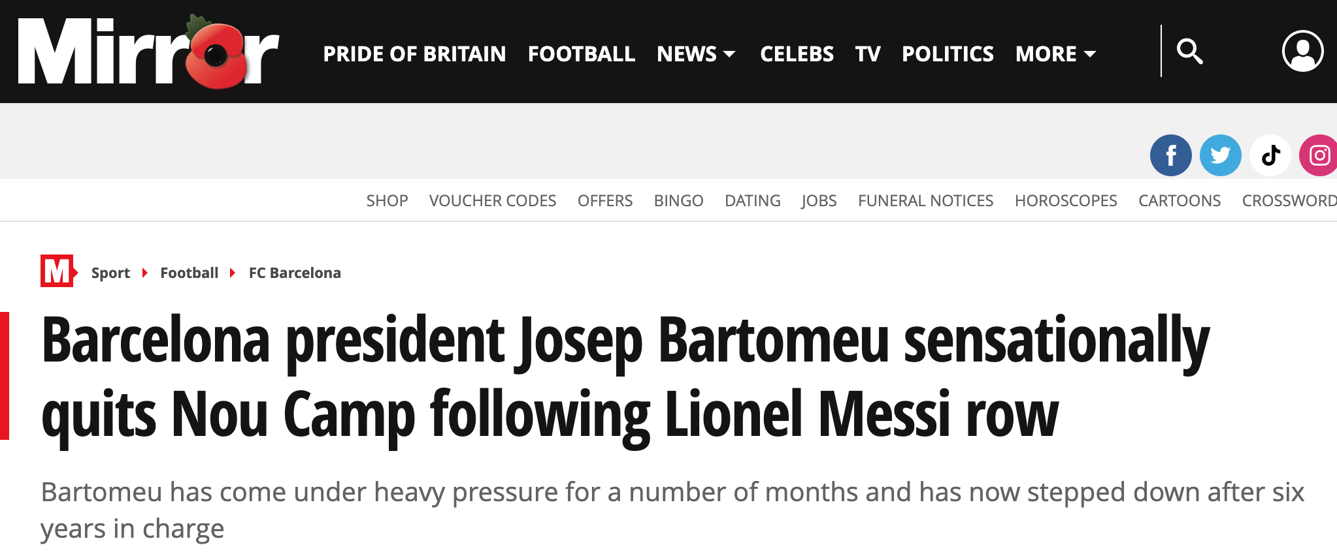Visit the Mirror Facebook page icon
The image size is (1337, 556).
click(1170, 155)
